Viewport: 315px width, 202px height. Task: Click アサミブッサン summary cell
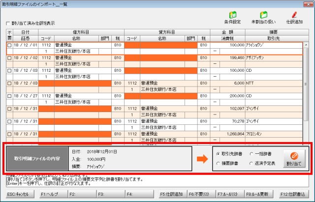click(x=274, y=58)
